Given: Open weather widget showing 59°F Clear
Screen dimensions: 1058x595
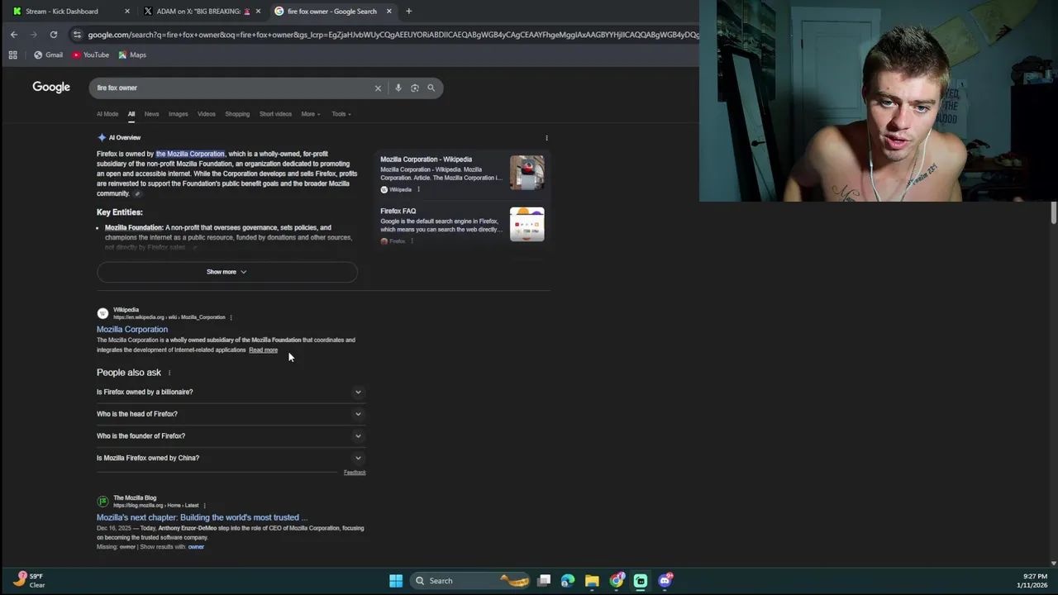Looking at the screenshot, I should [31, 580].
